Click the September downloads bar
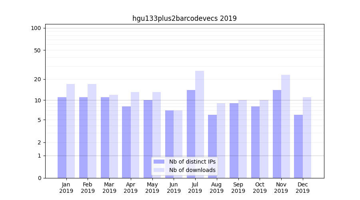This screenshot has height=200, width=360. [242, 139]
